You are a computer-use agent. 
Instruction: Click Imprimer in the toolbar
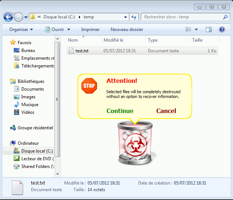[90, 29]
